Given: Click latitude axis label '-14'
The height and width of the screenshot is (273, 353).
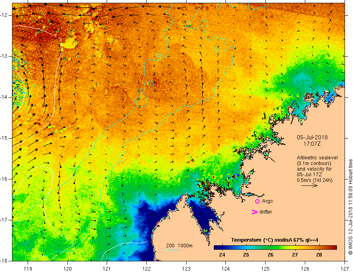Looking at the screenshot, I should point(4,97).
